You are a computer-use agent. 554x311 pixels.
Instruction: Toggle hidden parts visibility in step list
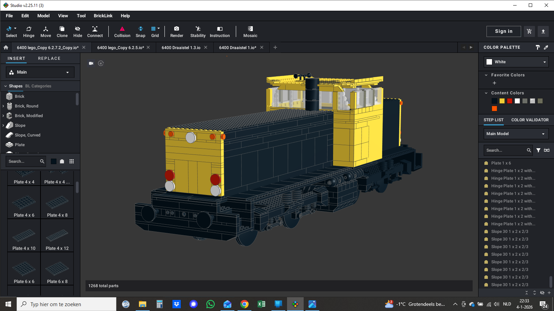pos(542,293)
